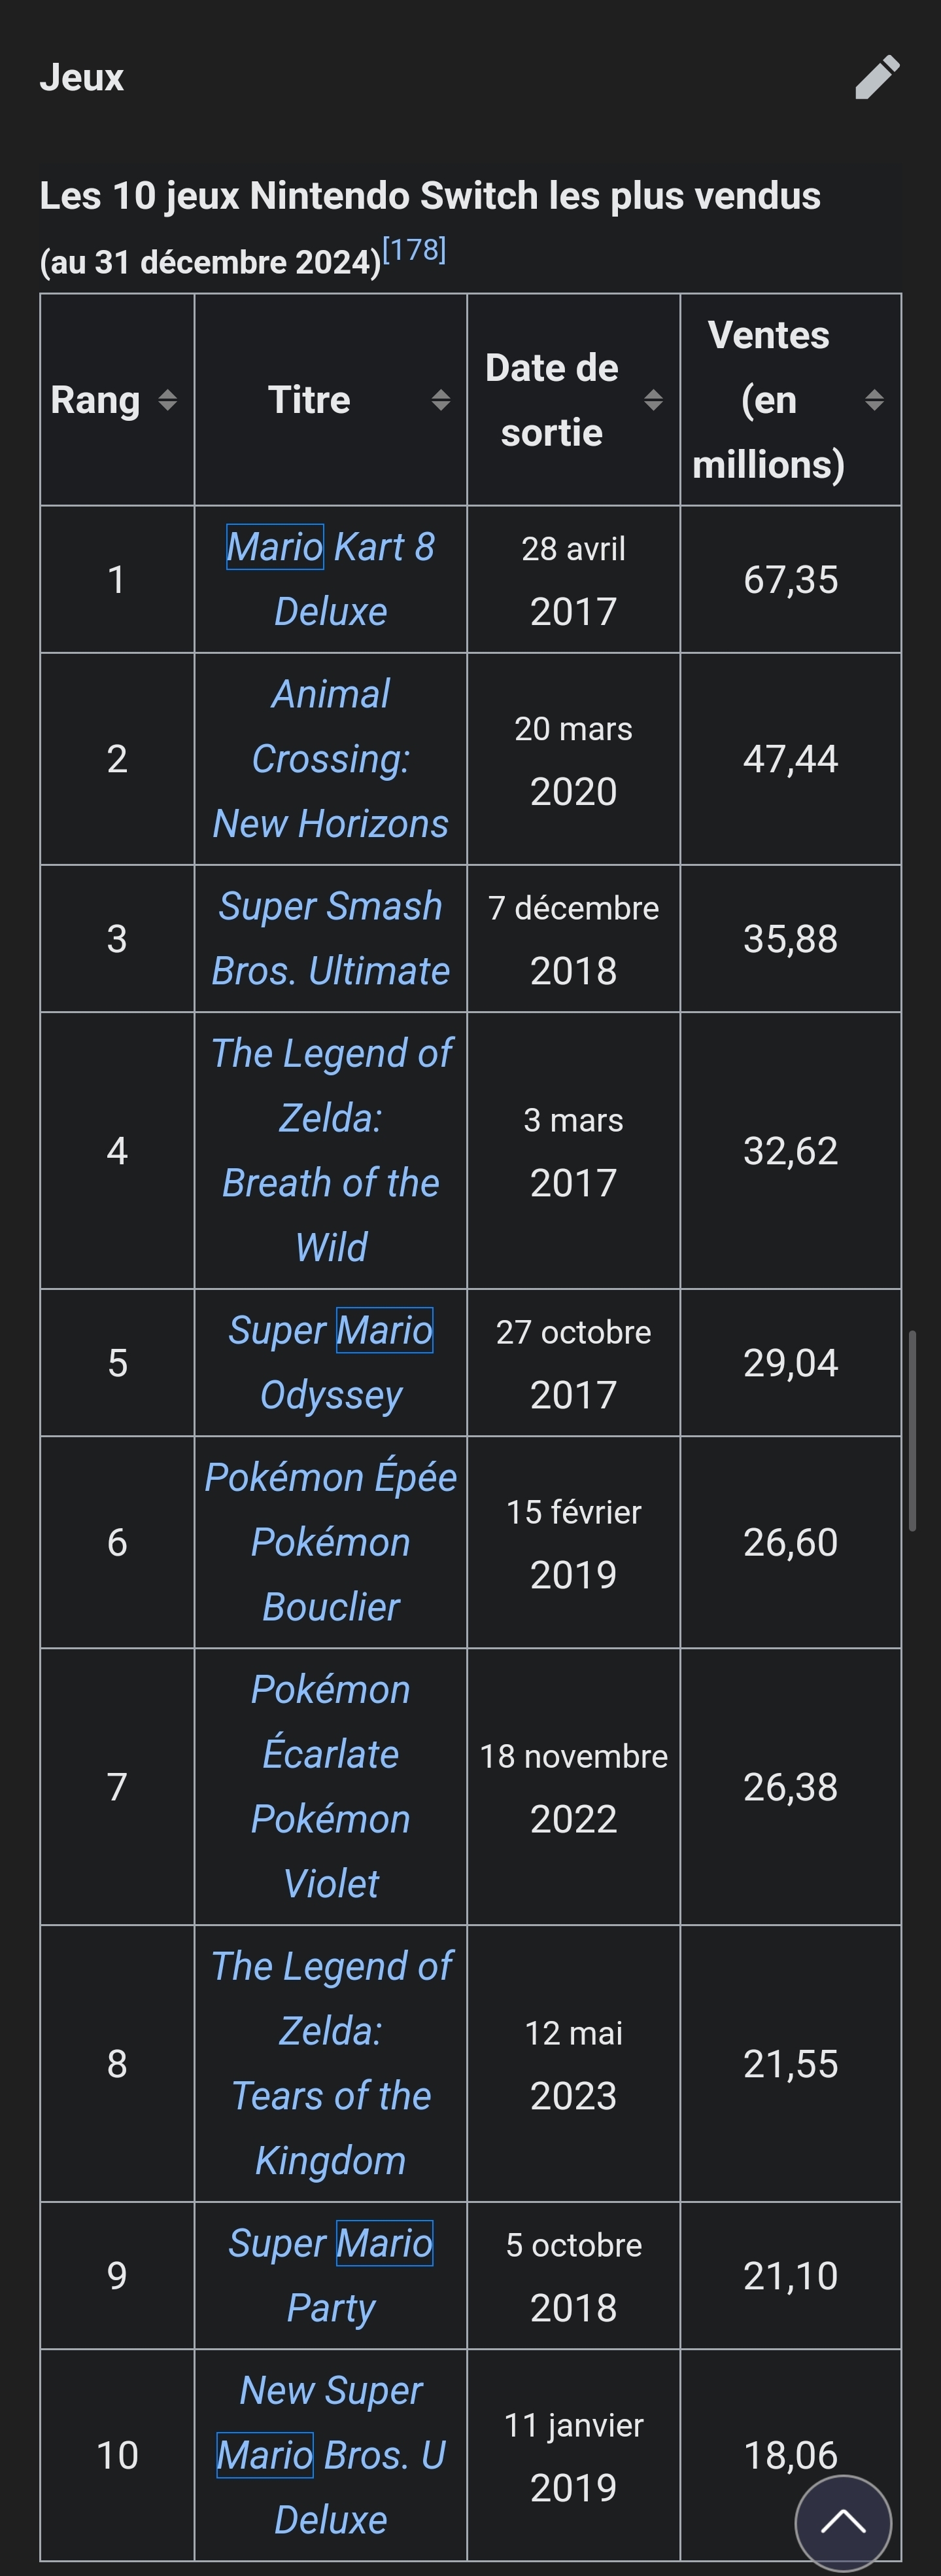Sort table by Titre column arrows
The image size is (941, 2576).
click(441, 400)
